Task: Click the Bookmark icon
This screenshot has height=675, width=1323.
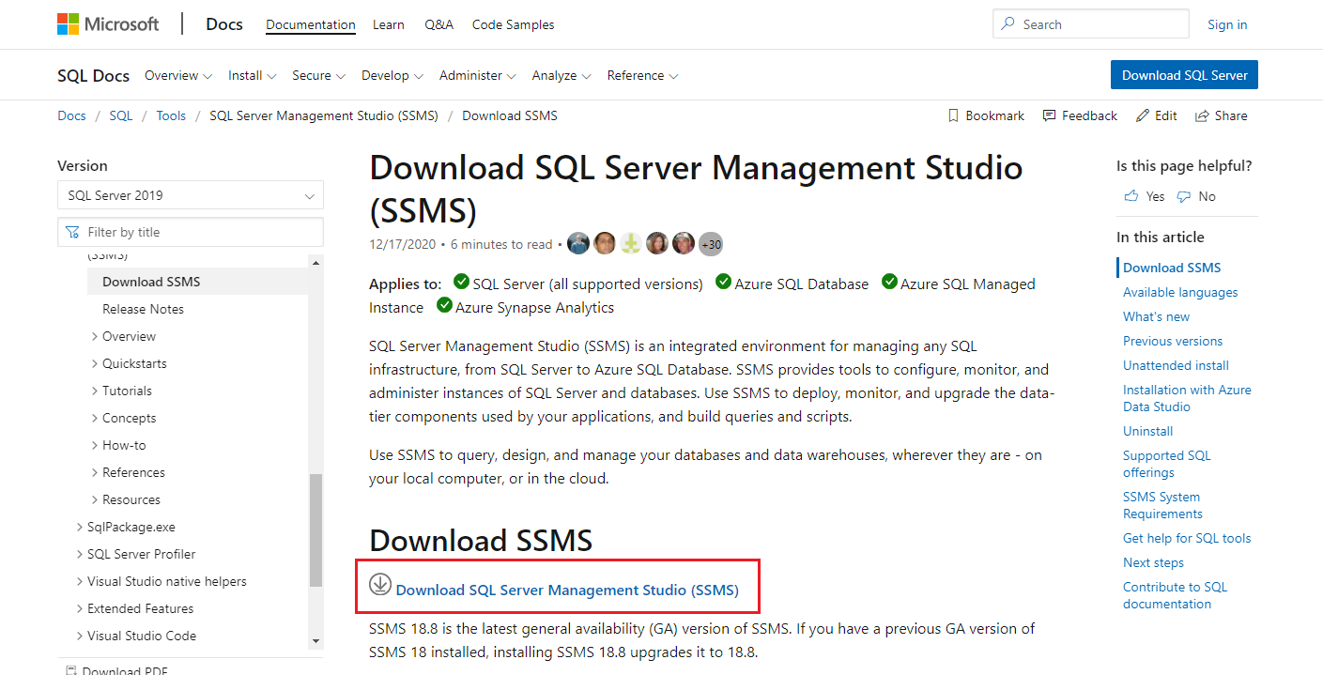Action: (955, 115)
